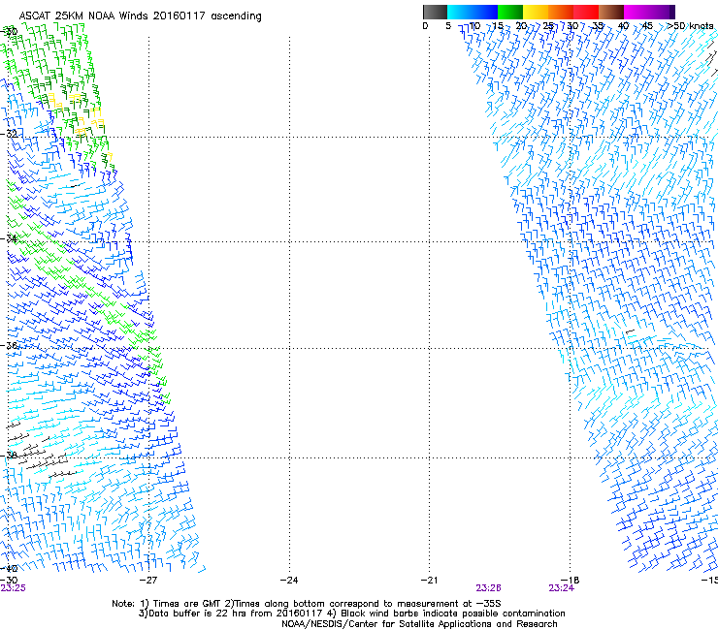The width and height of the screenshot is (718, 630).
Task: Click the latitude label '-36'
Action: pyautogui.click(x=9, y=345)
